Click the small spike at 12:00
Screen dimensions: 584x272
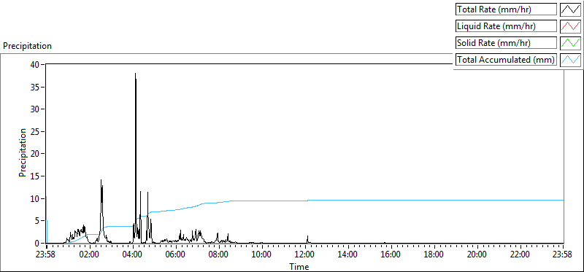click(x=307, y=237)
